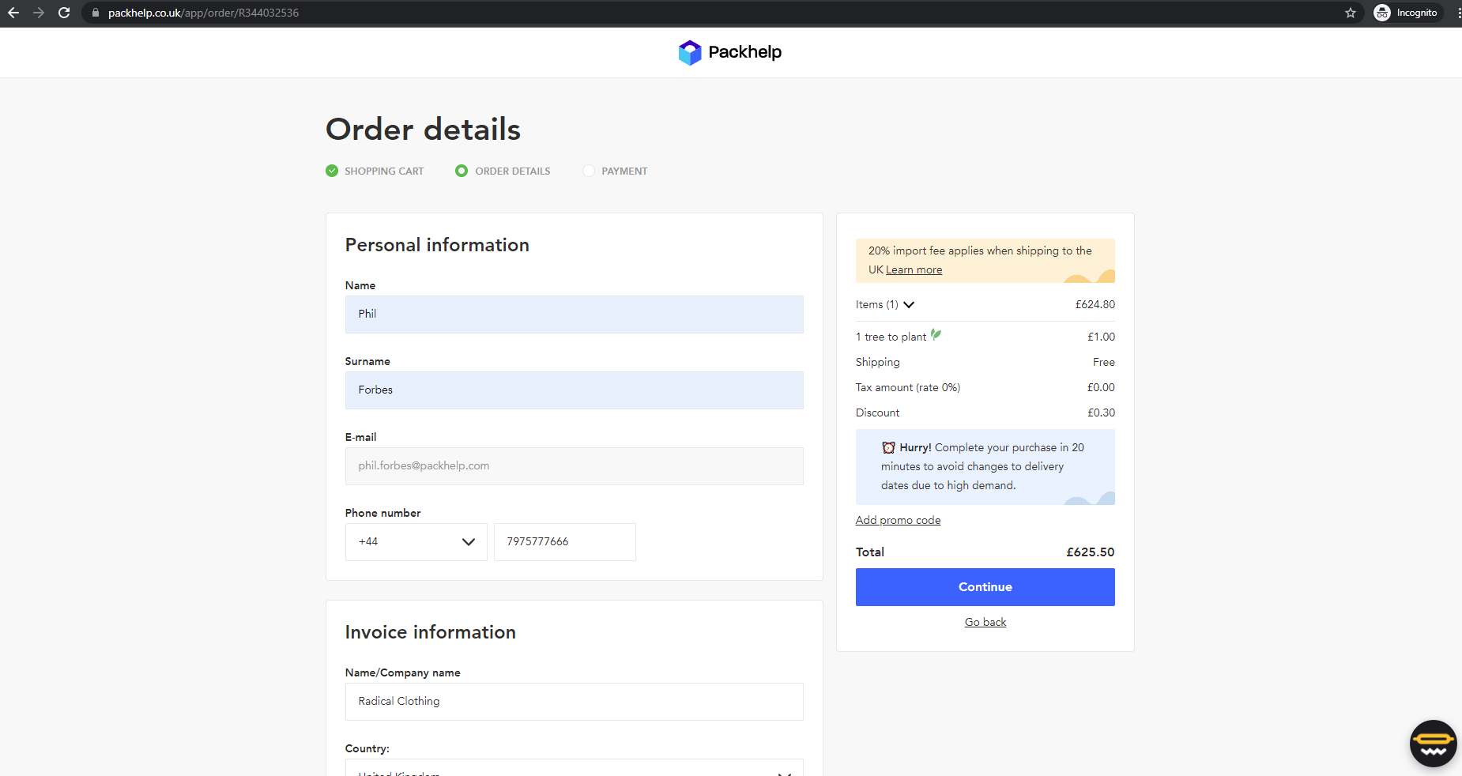The width and height of the screenshot is (1462, 776).
Task: Select the ORDER DETAILS step label
Action: tap(513, 171)
